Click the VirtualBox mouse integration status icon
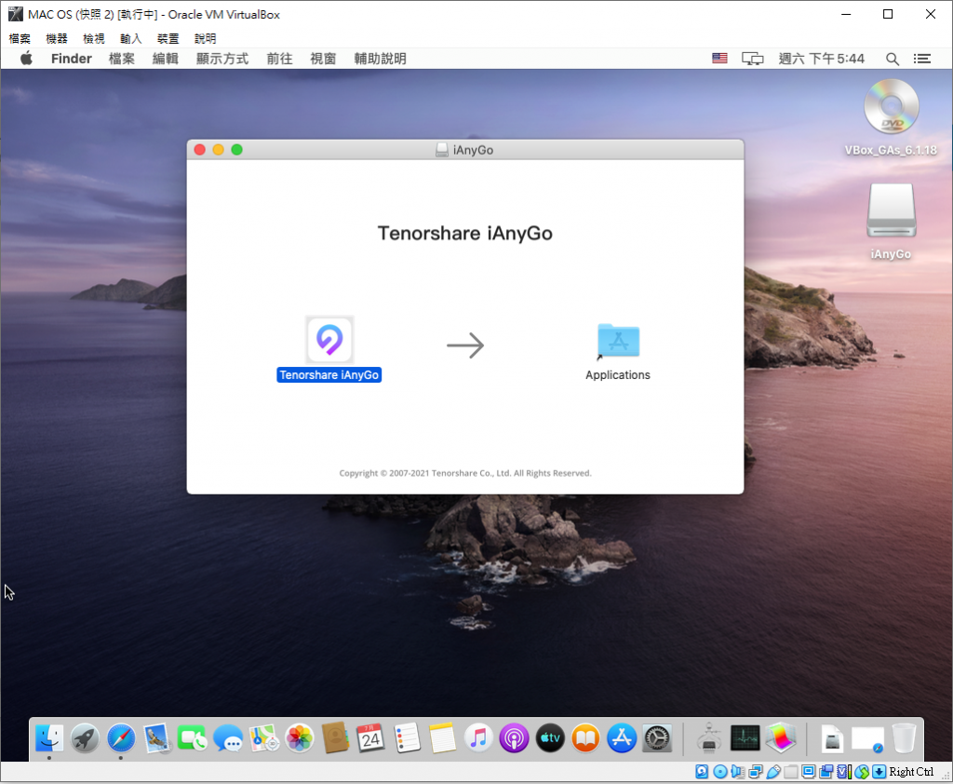This screenshot has height=784, width=953. (x=862, y=772)
